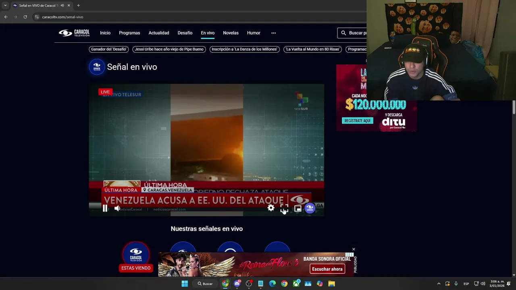View site information icon in address bar
This screenshot has width=516, height=290.
click(x=37, y=17)
